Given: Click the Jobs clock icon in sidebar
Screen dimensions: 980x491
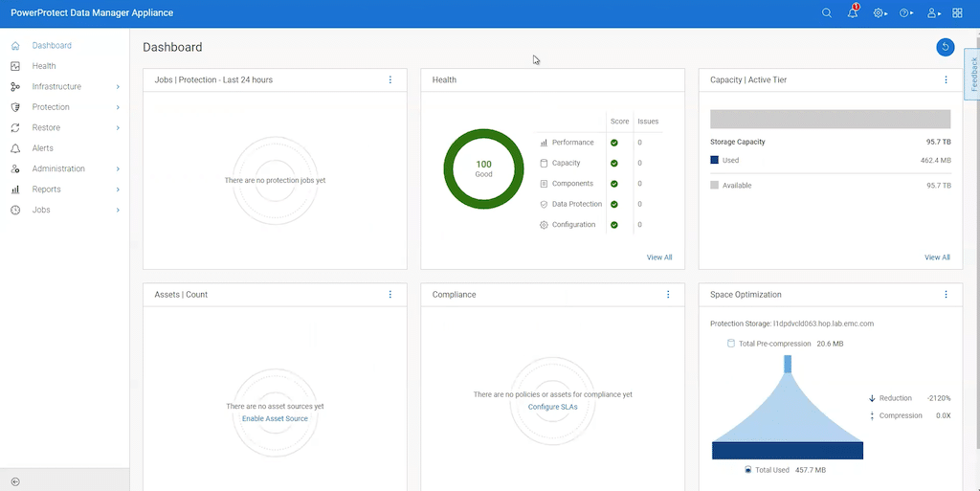Looking at the screenshot, I should [15, 210].
